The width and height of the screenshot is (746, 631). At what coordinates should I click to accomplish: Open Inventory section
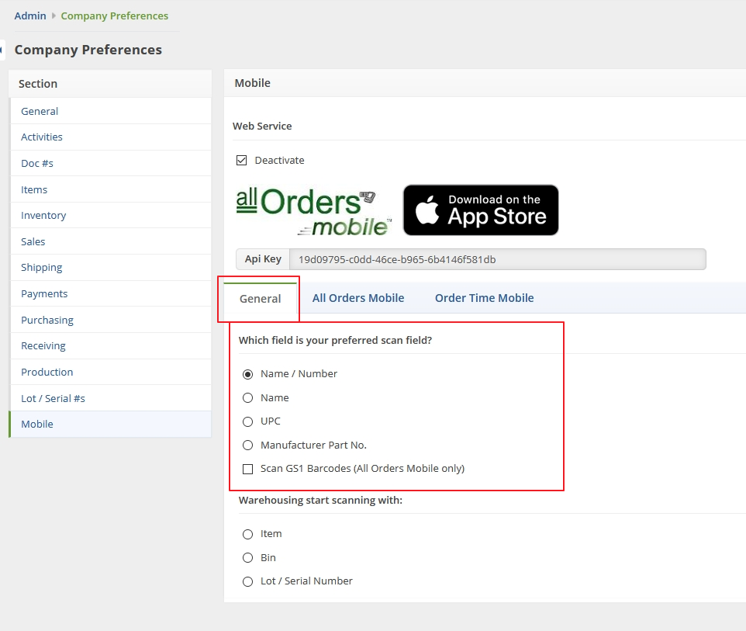pos(110,215)
